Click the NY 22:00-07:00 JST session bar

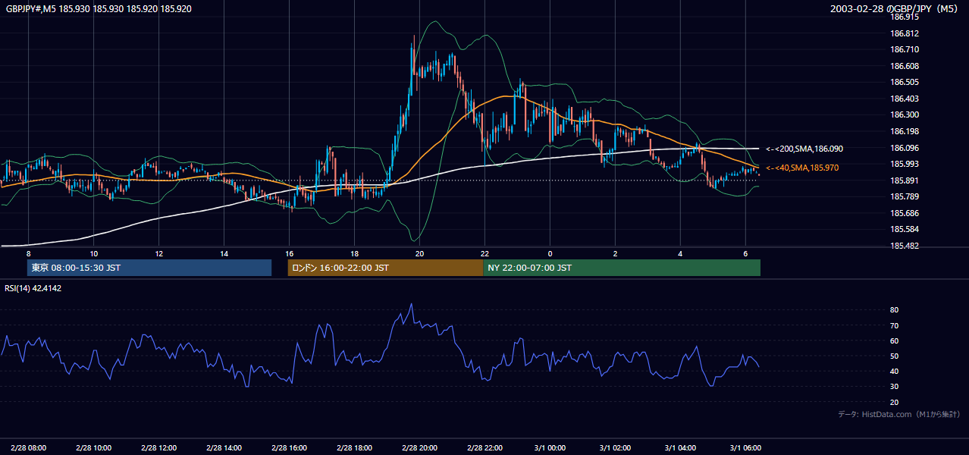[622, 268]
